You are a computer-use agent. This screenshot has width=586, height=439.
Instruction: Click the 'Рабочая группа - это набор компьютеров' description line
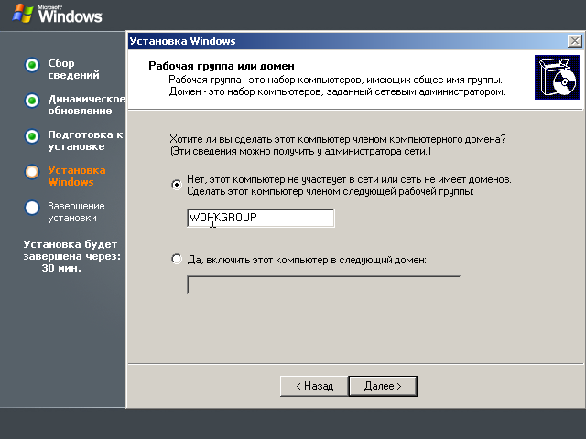coord(335,80)
